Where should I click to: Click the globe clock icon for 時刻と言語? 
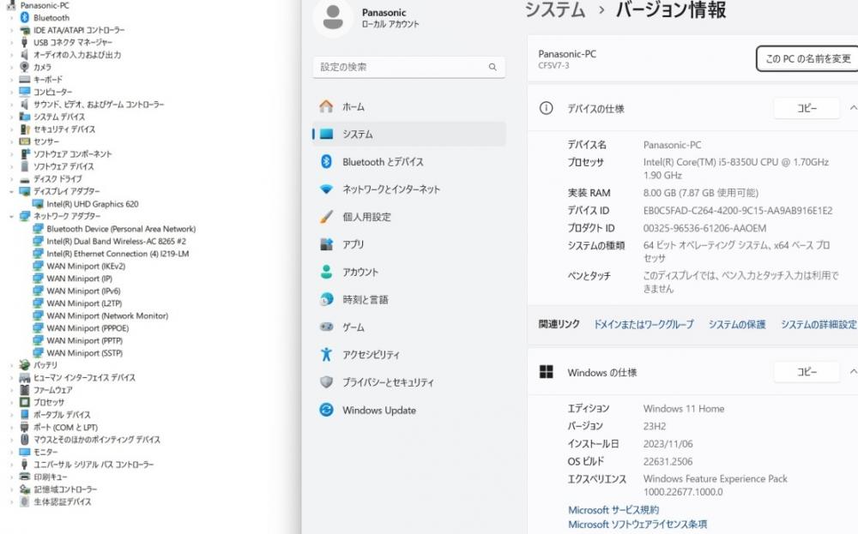click(x=326, y=299)
